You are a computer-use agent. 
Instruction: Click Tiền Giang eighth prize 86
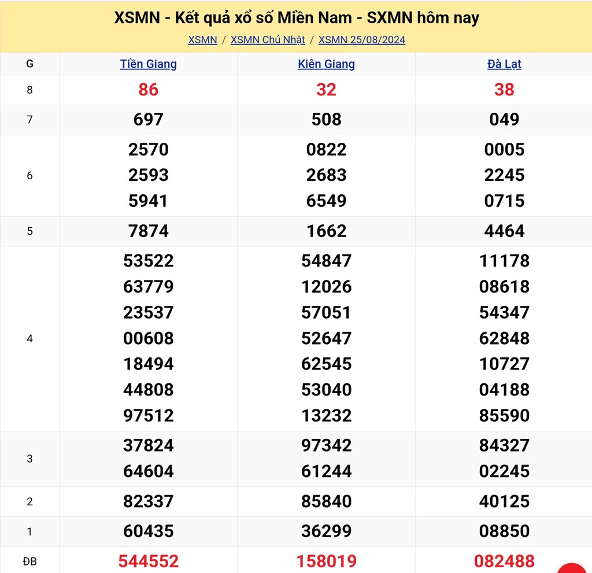tap(149, 90)
